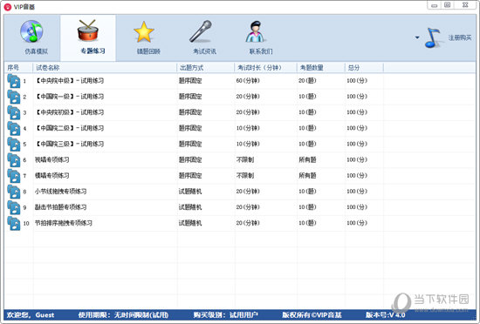The width and height of the screenshot is (480, 324).
Task: Open the 仿真模拟 CD music icon
Action: pyautogui.click(x=31, y=31)
